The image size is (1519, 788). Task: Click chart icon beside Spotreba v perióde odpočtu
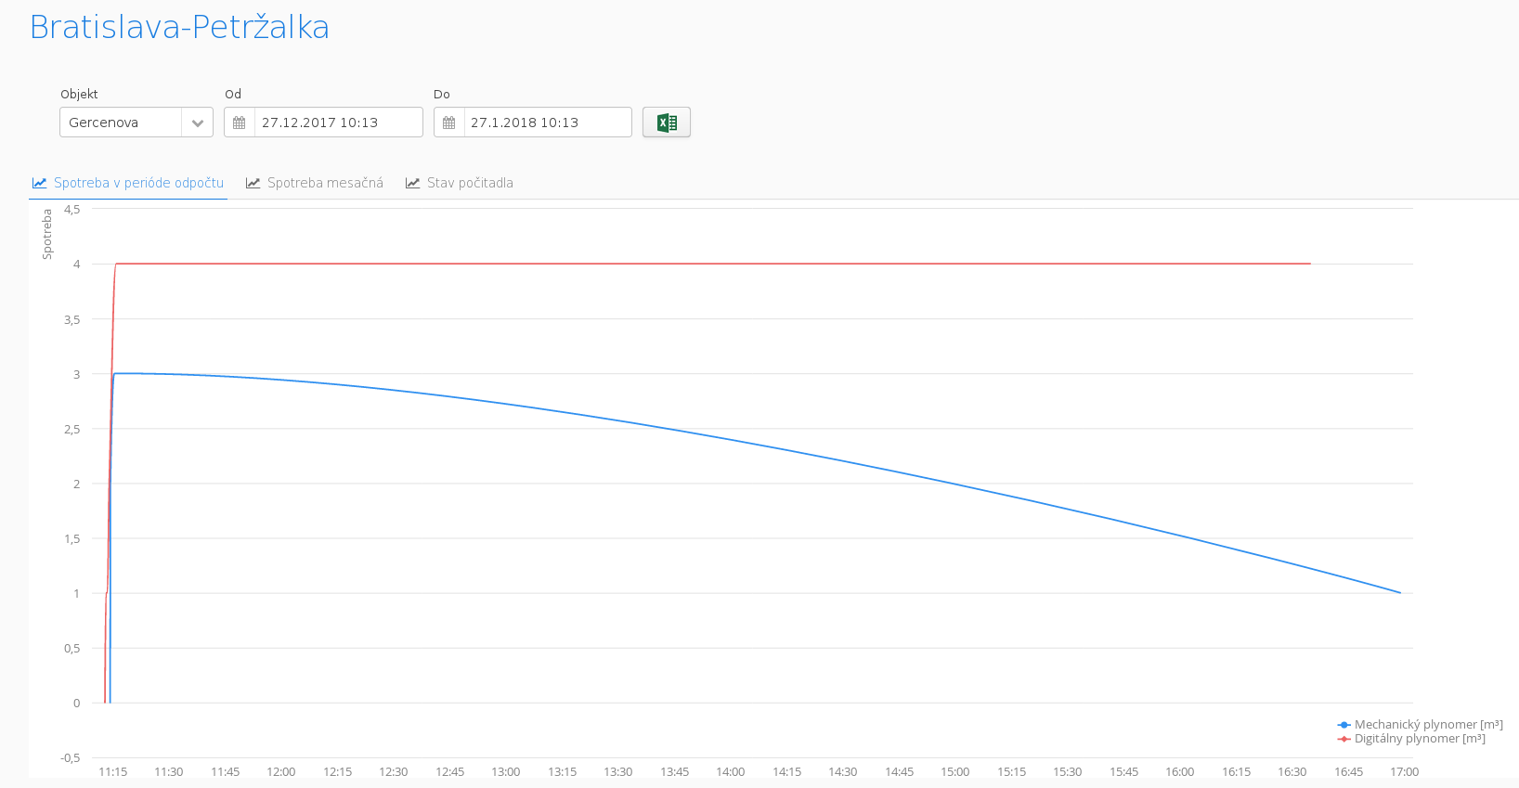tap(39, 183)
